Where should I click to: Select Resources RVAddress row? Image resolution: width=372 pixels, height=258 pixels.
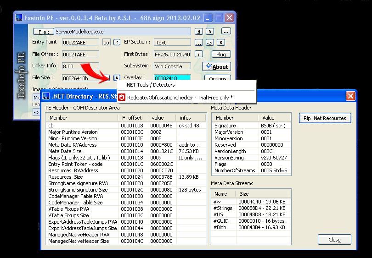pos(126,170)
